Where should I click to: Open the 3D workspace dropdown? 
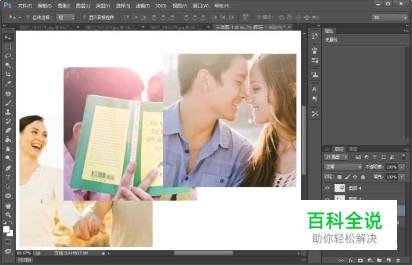(389, 18)
